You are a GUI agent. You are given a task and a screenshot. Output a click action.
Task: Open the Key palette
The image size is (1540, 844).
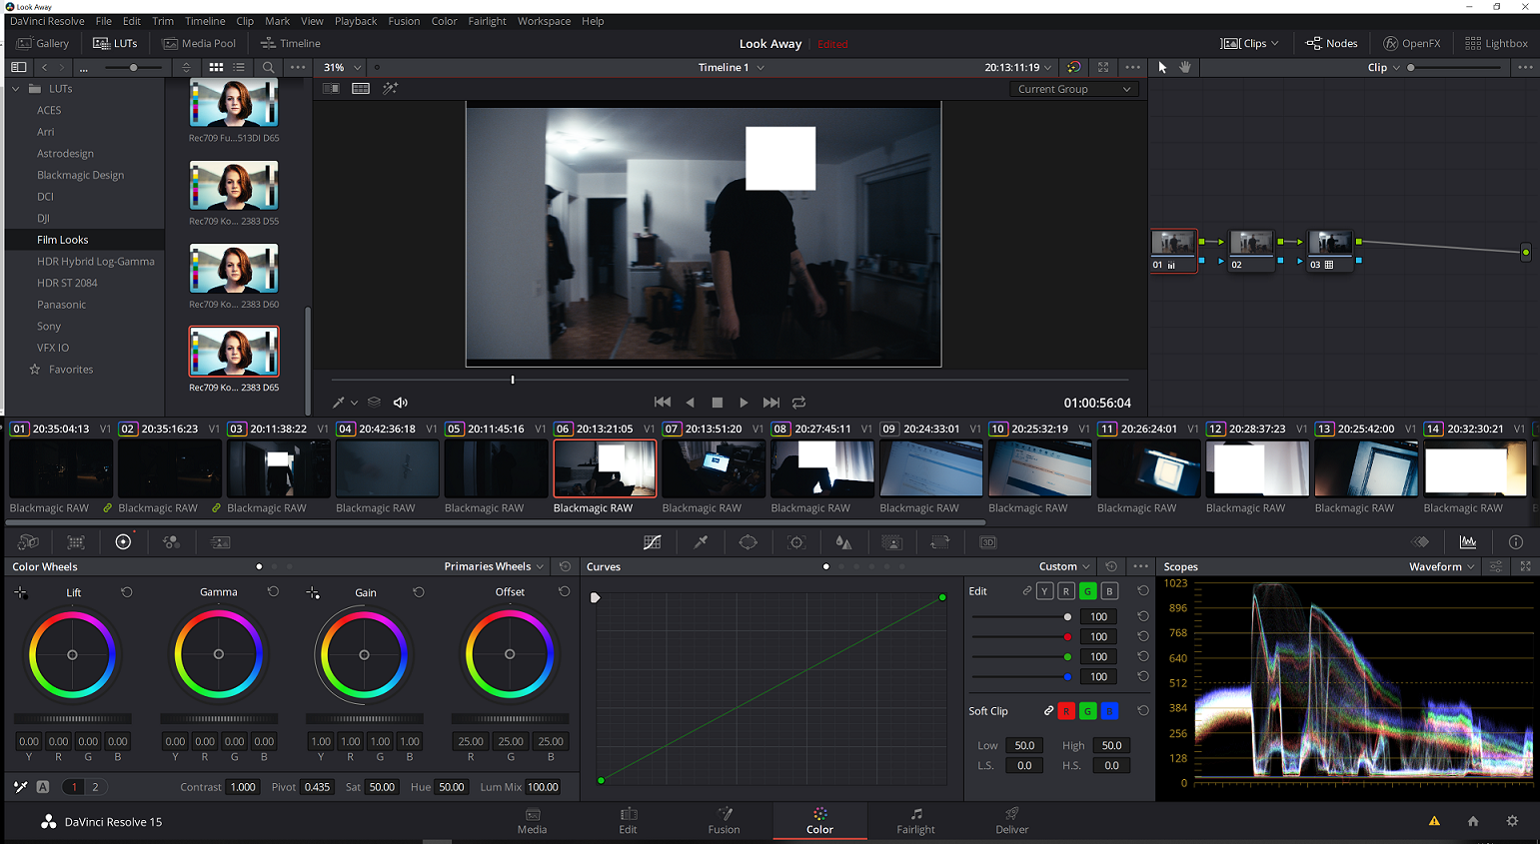(x=892, y=542)
